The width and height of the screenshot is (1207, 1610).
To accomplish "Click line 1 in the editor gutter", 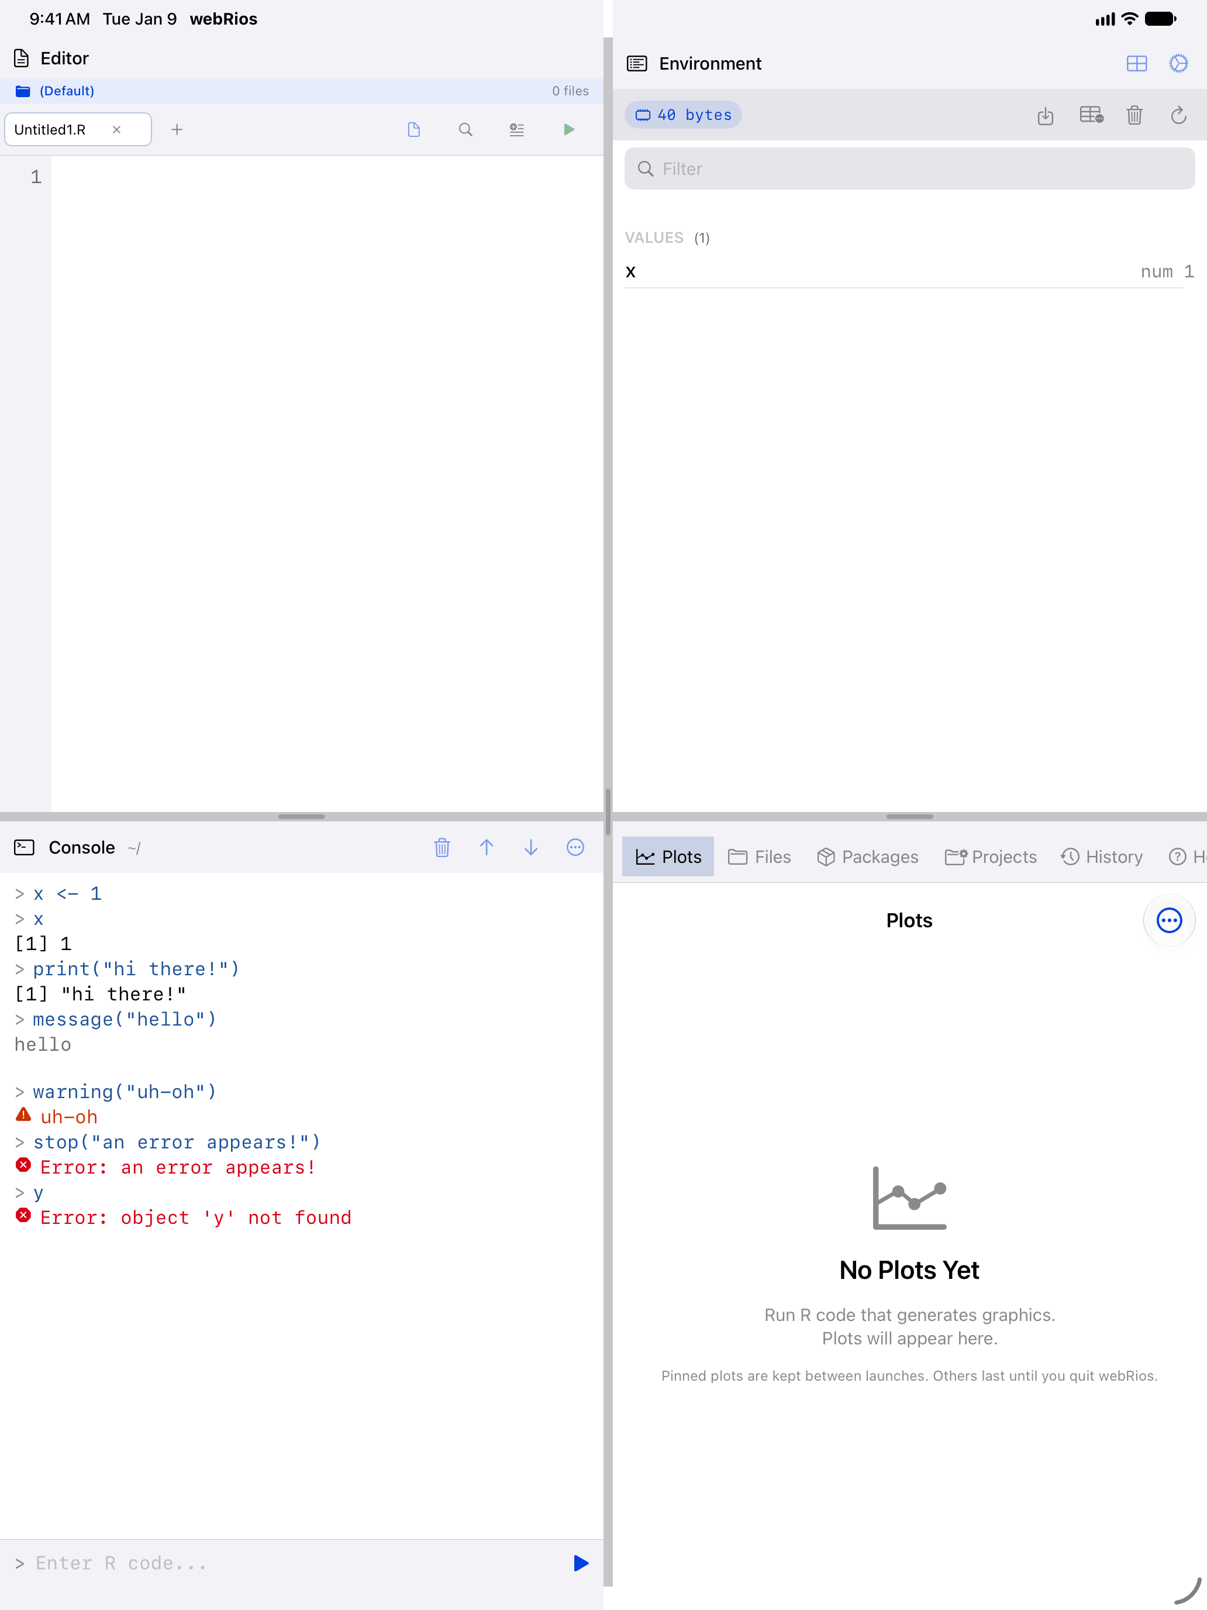I will pyautogui.click(x=36, y=177).
